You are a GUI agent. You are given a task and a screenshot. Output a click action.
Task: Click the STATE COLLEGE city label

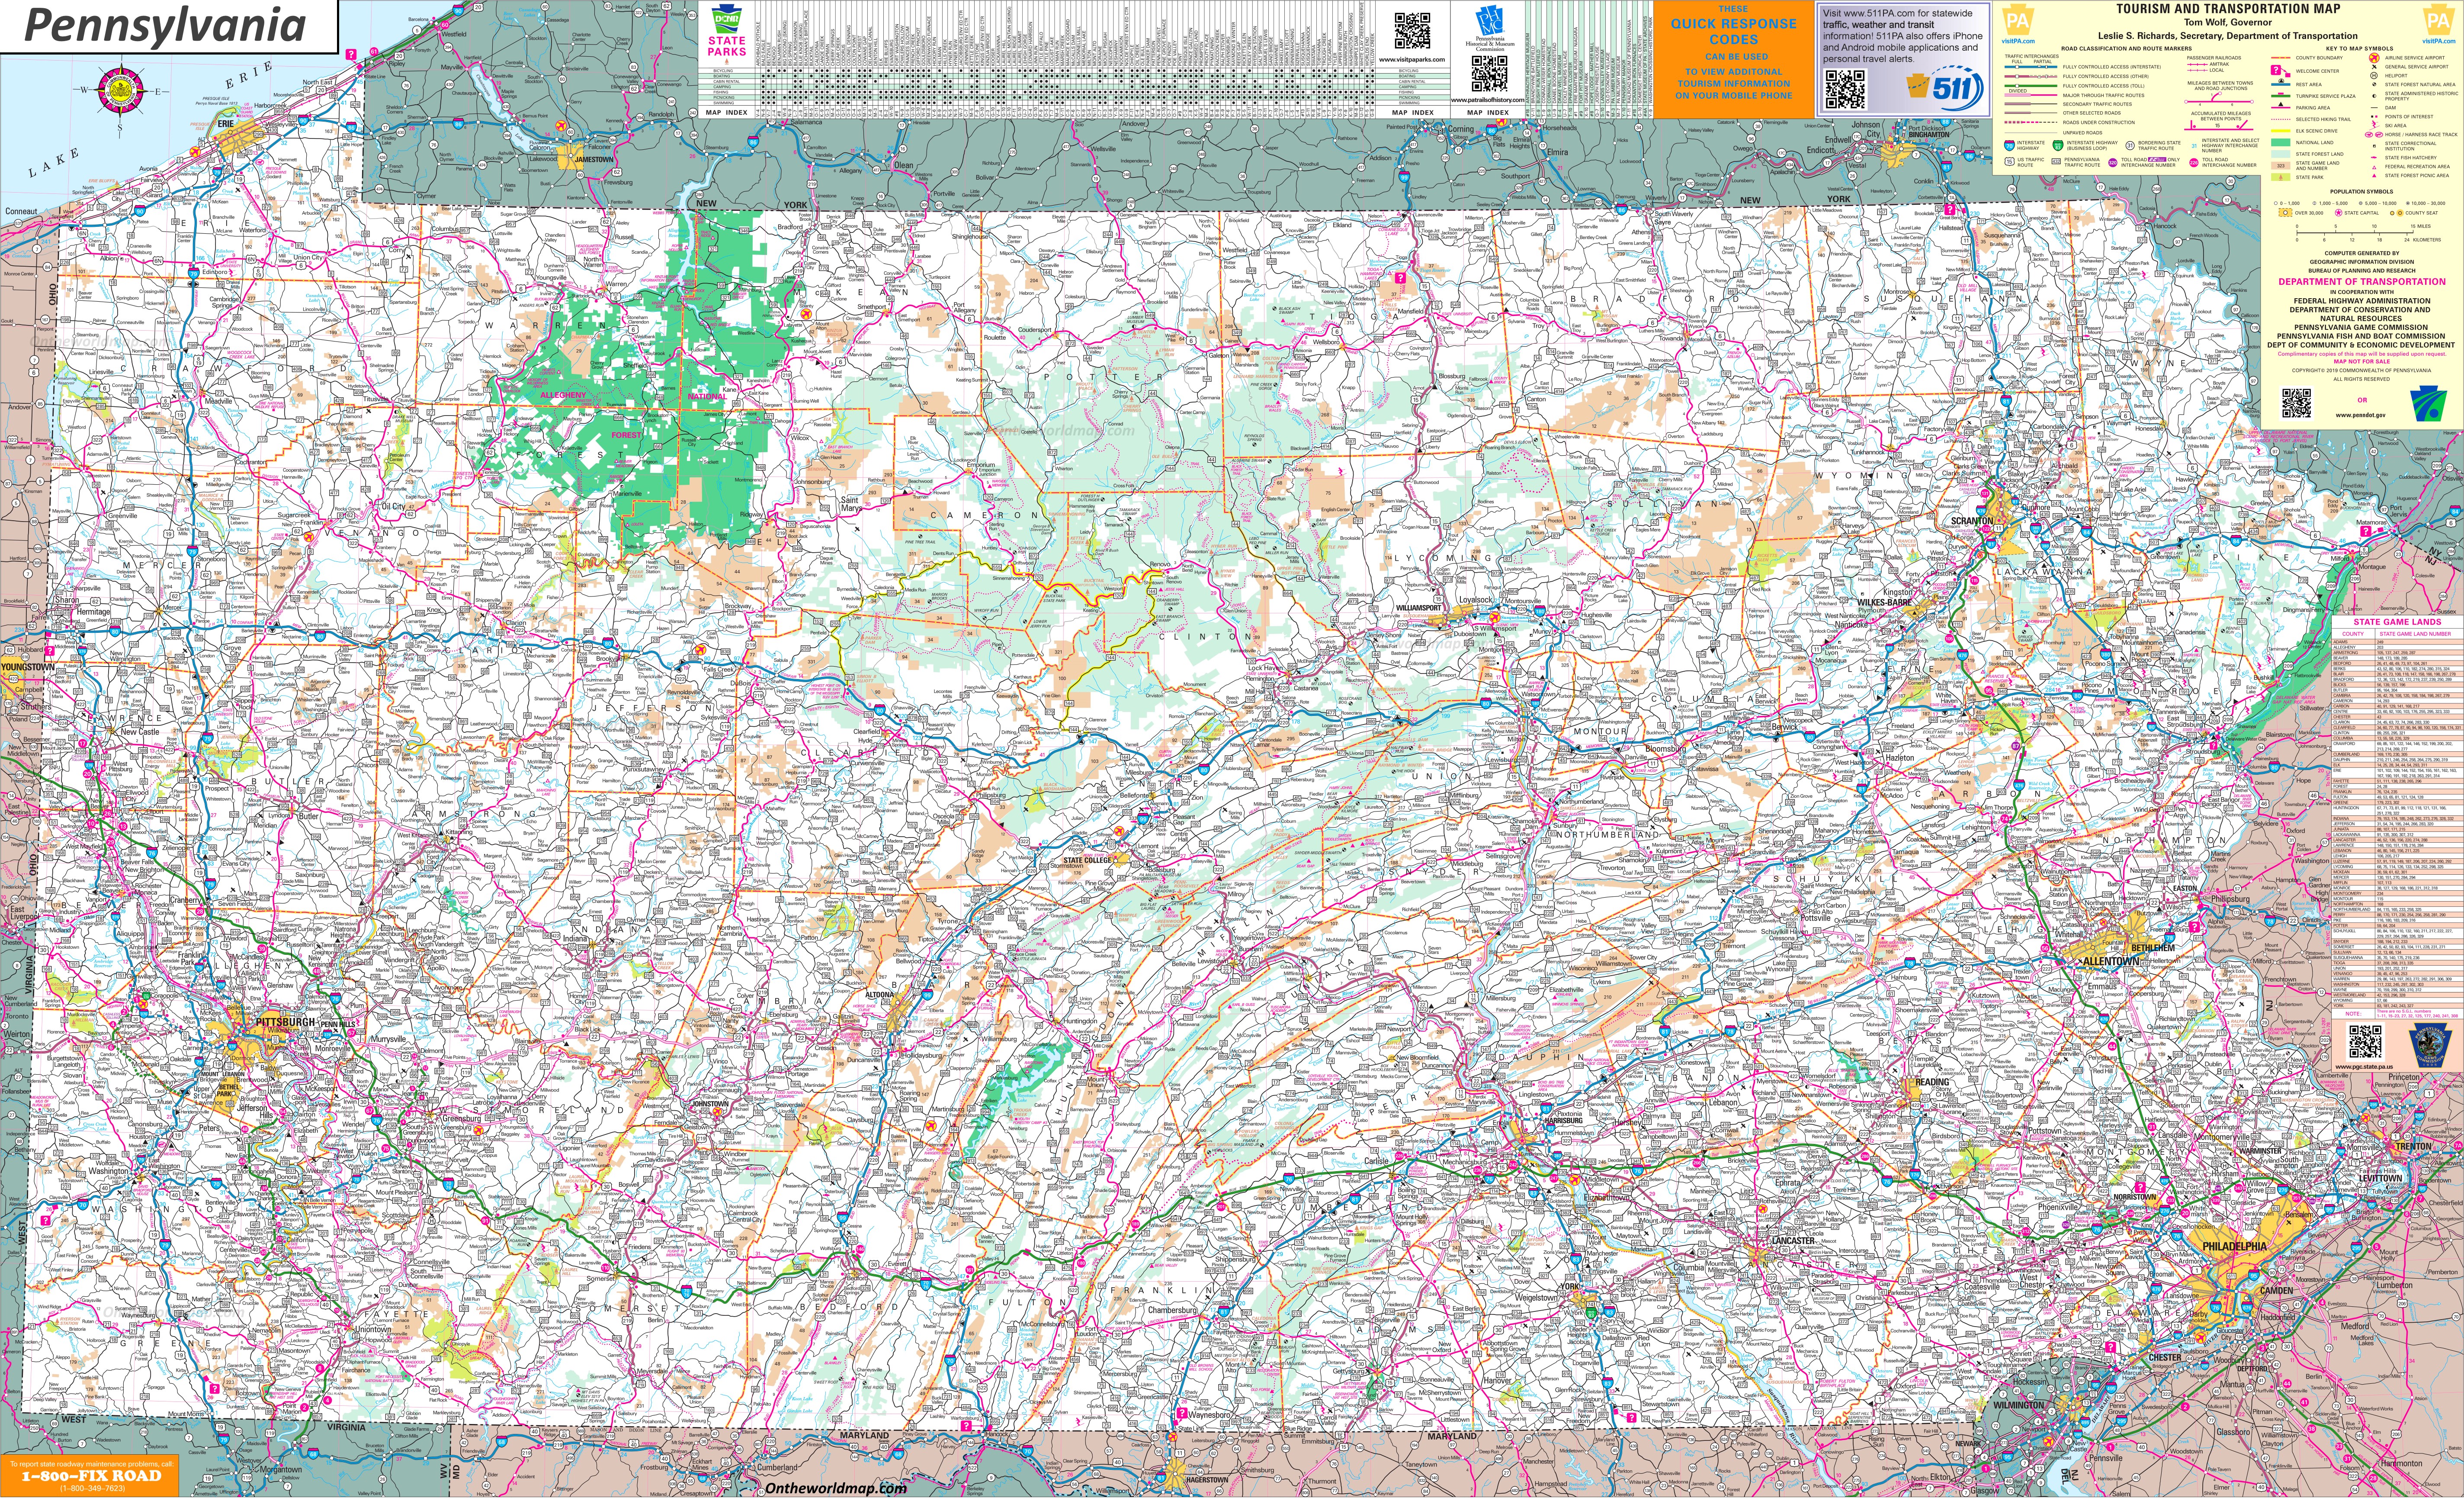tap(1087, 860)
